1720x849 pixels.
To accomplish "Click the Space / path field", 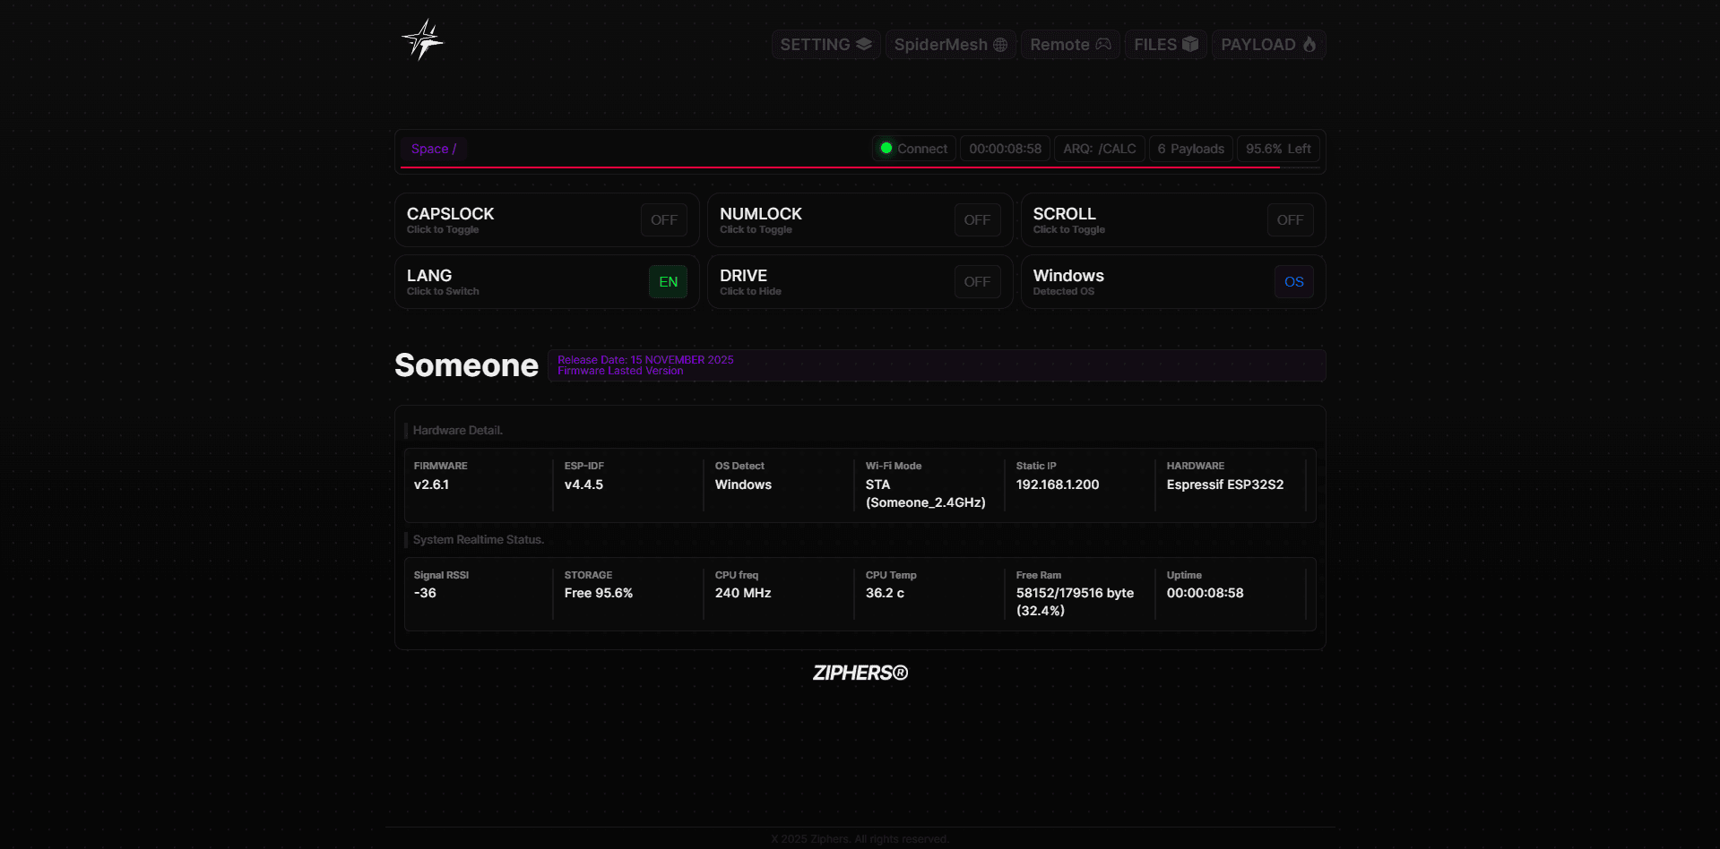I will [x=434, y=149].
